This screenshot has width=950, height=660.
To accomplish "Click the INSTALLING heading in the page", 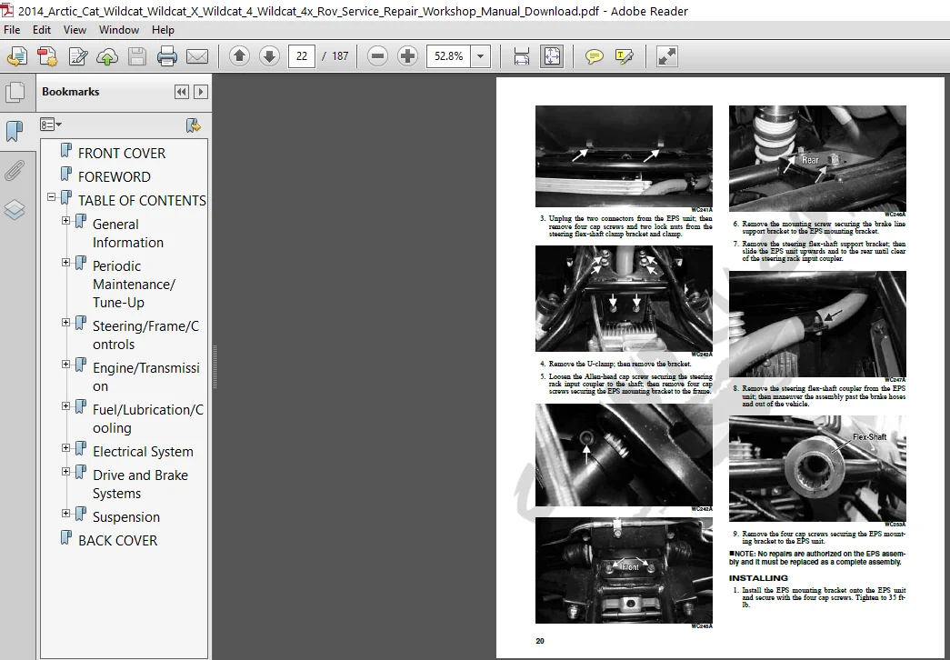I will click(x=758, y=578).
